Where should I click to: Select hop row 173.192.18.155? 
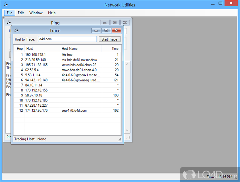[67, 90]
